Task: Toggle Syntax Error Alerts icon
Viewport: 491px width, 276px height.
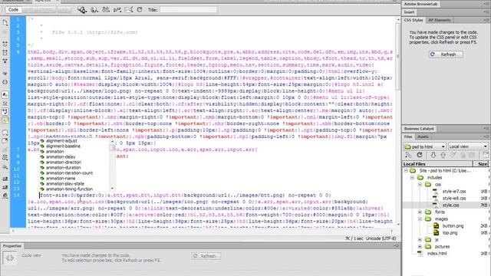Action: (5, 120)
